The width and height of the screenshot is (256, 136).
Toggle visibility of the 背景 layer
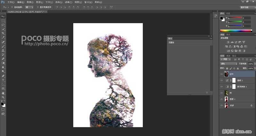click(221, 105)
